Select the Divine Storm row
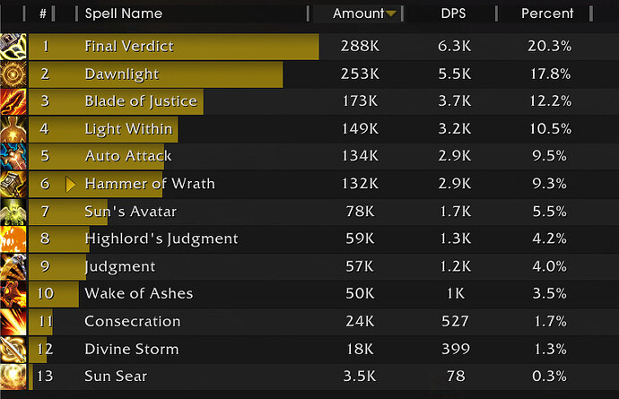This screenshot has height=399, width=619. (309, 350)
